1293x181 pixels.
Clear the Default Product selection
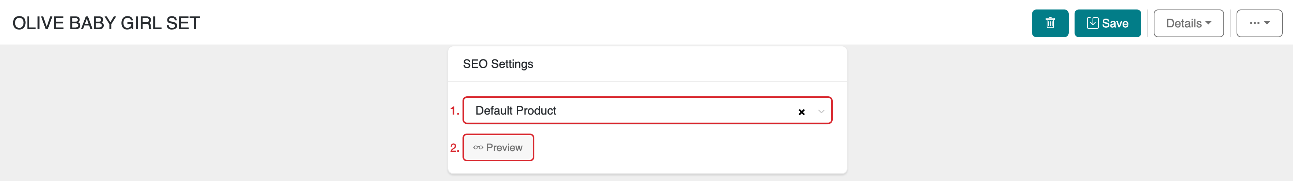point(802,112)
